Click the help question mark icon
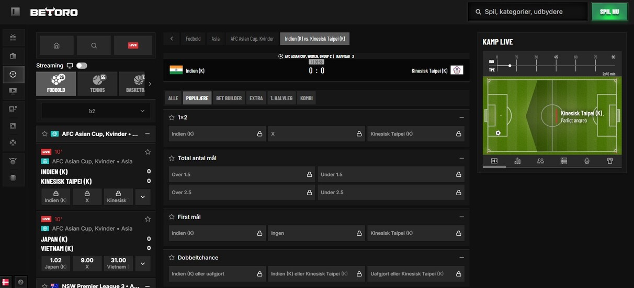The width and height of the screenshot is (634, 288). point(20,282)
